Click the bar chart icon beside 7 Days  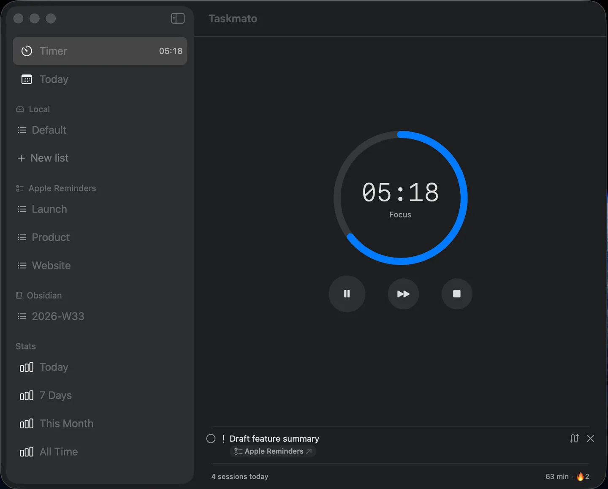click(27, 396)
